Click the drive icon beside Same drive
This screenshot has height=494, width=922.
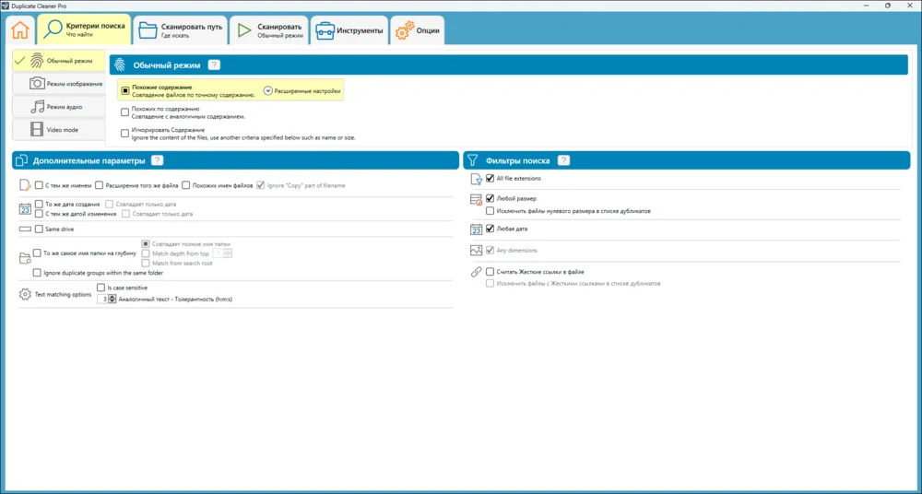25,229
